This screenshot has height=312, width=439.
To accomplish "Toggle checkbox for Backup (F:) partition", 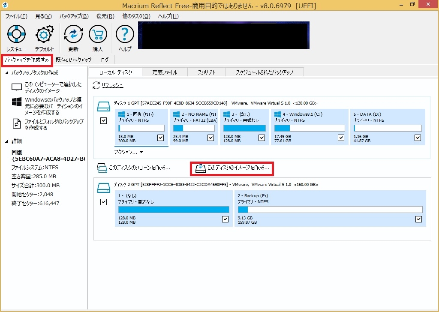I will pos(418,219).
